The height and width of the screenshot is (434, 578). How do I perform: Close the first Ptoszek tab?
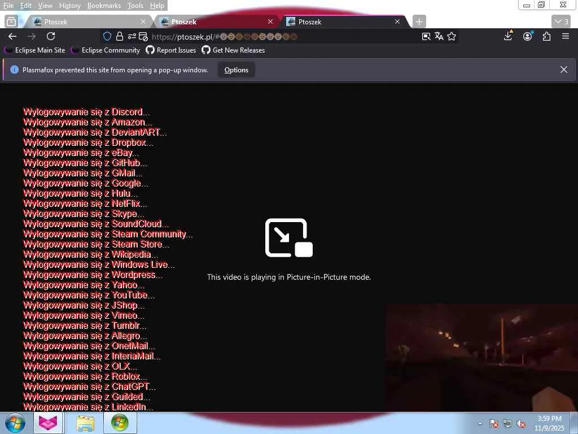point(143,21)
